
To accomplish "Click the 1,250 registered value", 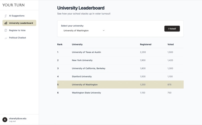I will tap(143, 85).
